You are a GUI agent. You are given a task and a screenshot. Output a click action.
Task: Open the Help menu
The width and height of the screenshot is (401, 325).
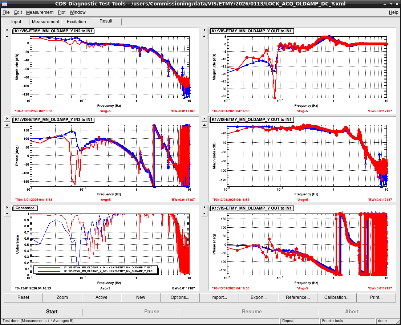click(393, 12)
